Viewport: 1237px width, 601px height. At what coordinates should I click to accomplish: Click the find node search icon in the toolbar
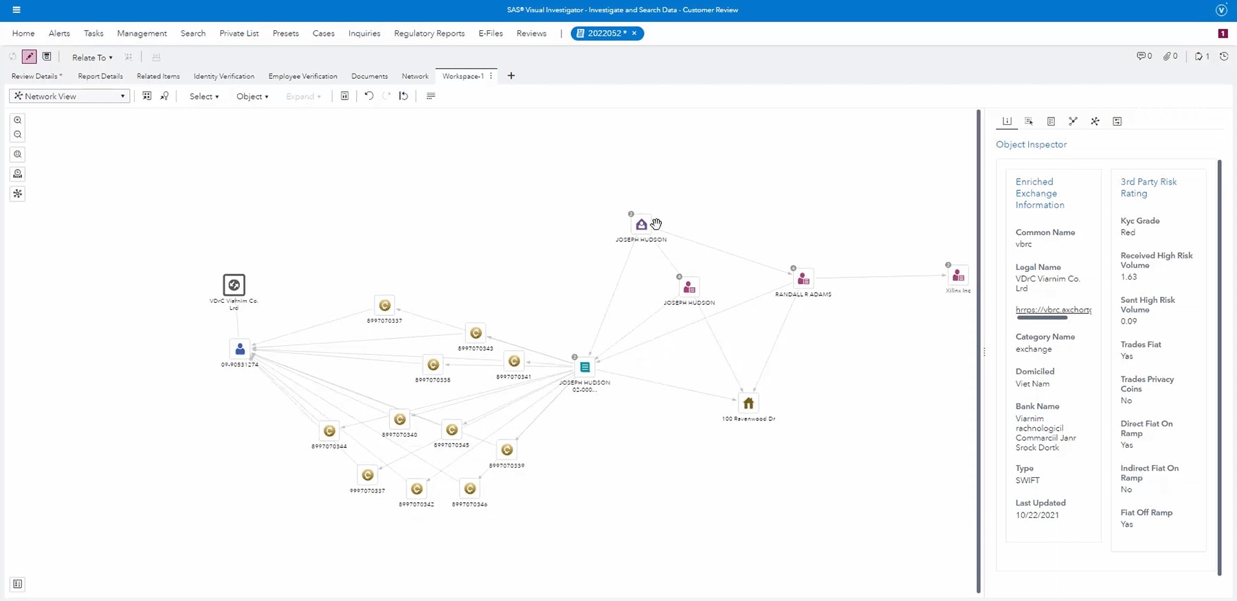pyautogui.click(x=164, y=96)
